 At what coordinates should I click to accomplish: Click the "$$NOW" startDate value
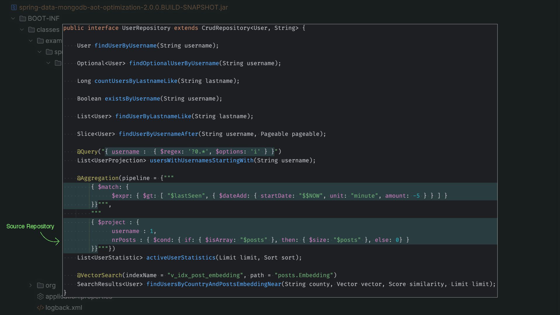pyautogui.click(x=311, y=196)
